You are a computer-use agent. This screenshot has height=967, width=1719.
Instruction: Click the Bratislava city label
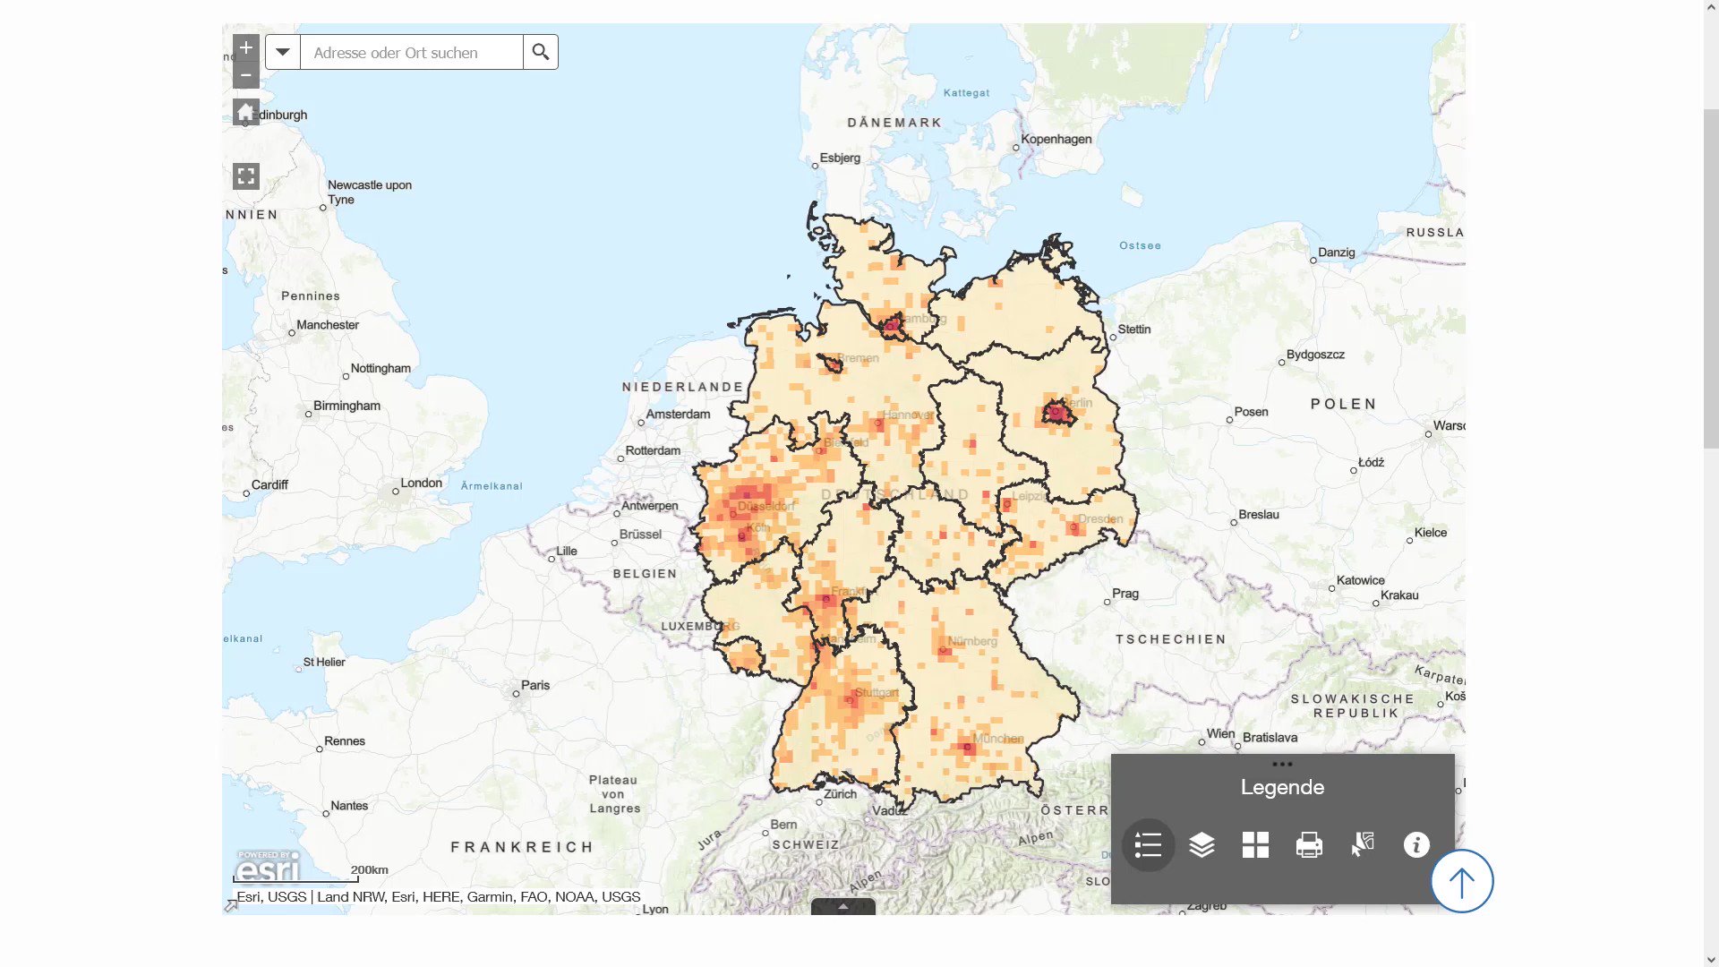[1270, 737]
